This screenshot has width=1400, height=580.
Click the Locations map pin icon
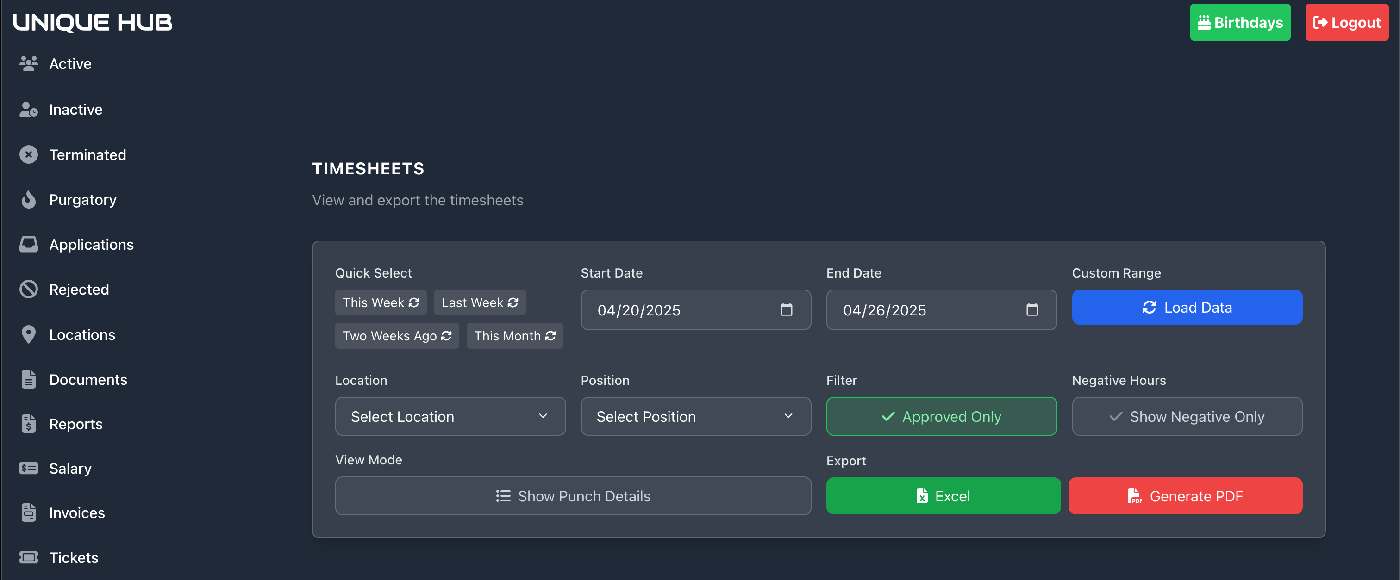click(x=28, y=334)
